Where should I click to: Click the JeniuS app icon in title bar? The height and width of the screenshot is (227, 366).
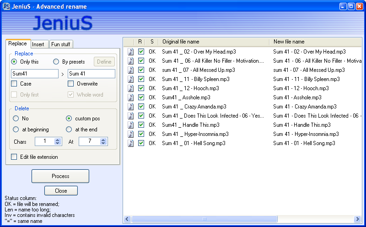click(x=6, y=6)
